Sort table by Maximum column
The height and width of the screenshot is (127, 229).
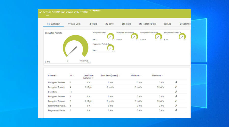[158, 75]
